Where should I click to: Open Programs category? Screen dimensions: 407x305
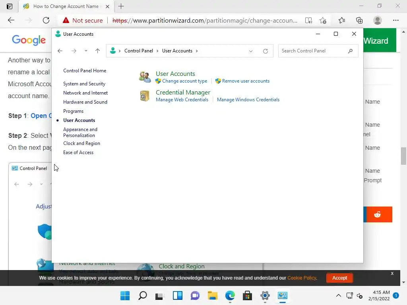coord(73,111)
